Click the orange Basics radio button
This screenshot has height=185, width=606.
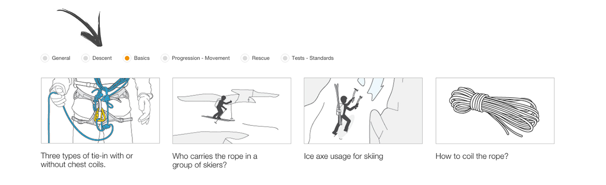(127, 58)
